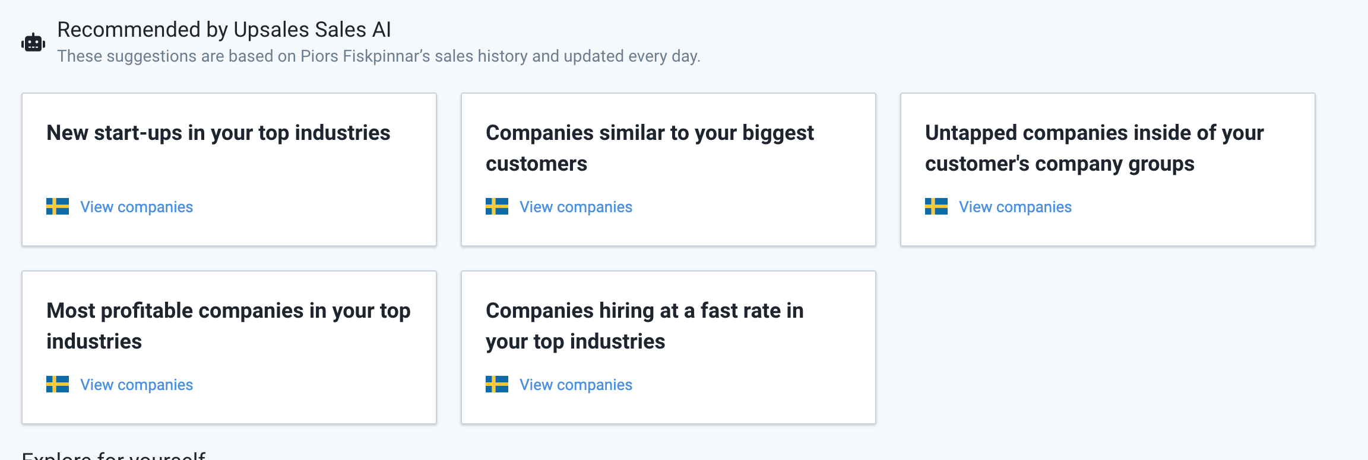The height and width of the screenshot is (460, 1368).
Task: Open View companies for untapped company groups
Action: [x=1015, y=207]
